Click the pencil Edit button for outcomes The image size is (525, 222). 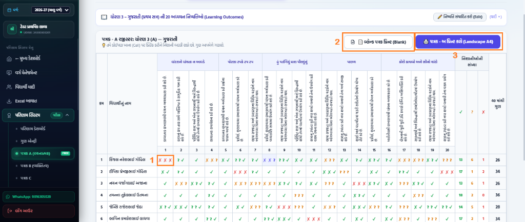(x=459, y=17)
